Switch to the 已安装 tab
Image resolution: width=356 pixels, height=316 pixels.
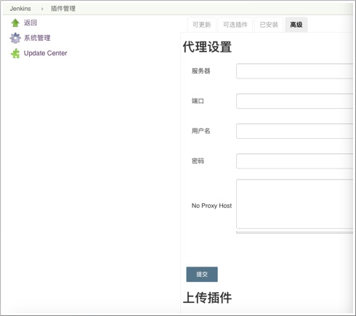(269, 25)
